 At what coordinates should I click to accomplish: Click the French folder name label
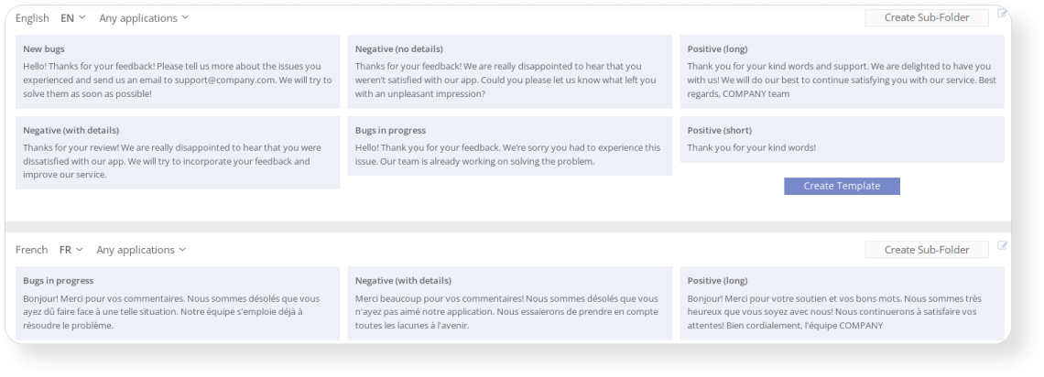32,250
